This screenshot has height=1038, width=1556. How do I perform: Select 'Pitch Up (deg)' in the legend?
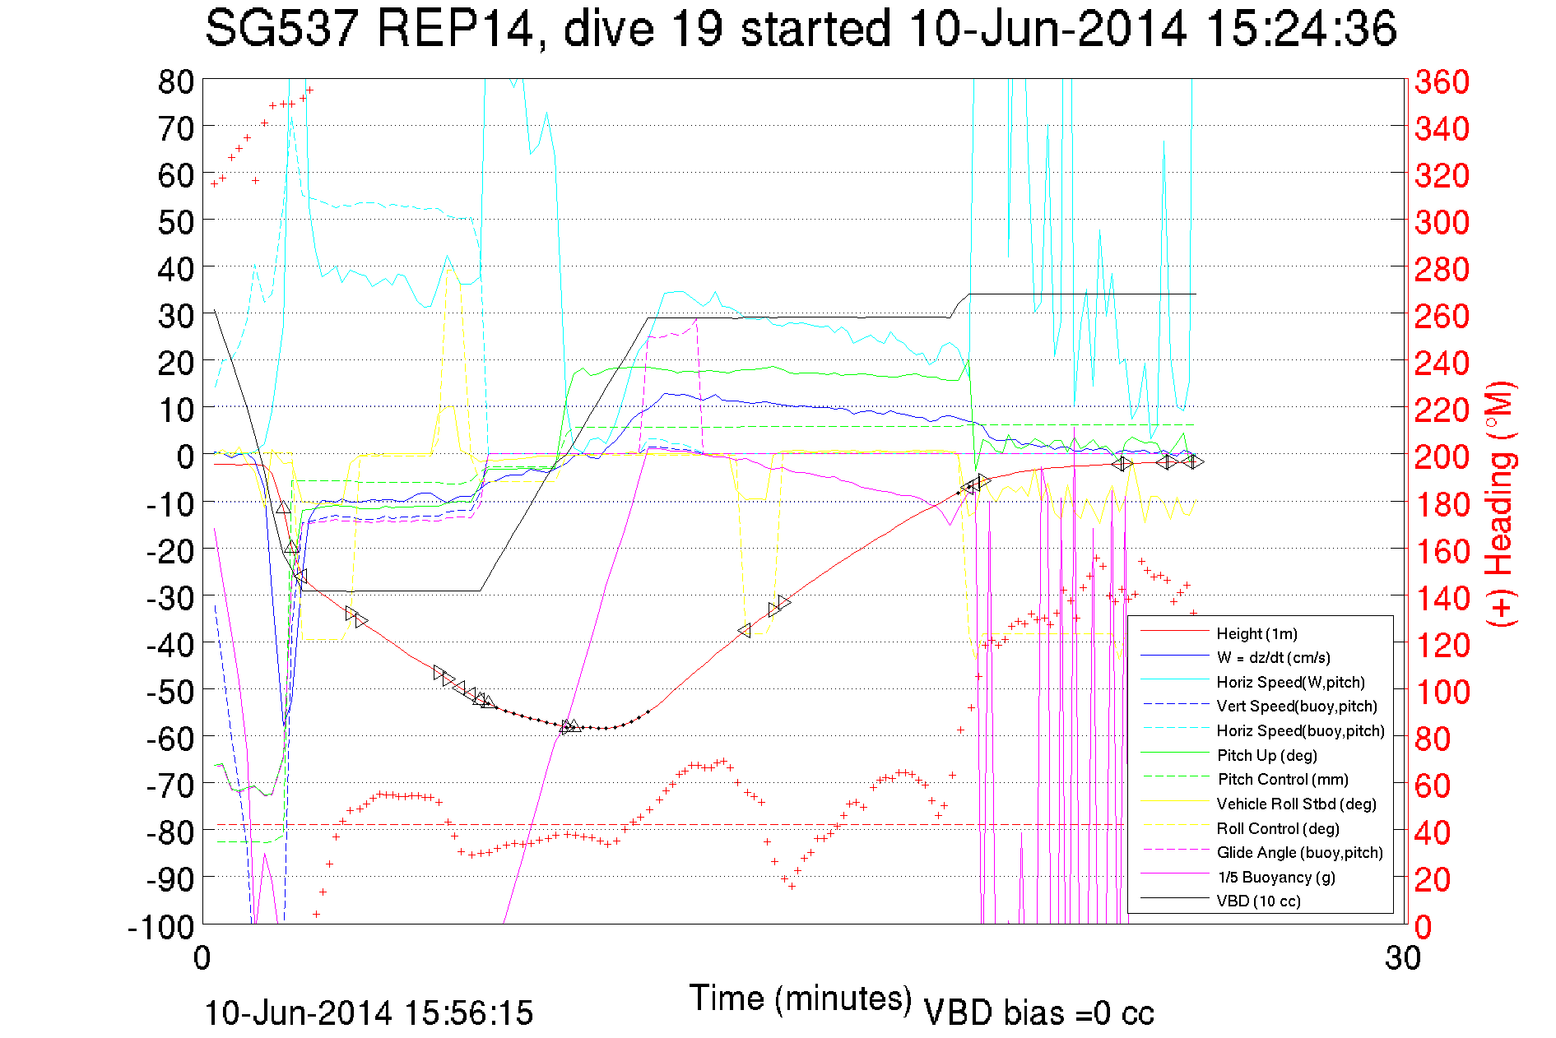[1266, 755]
